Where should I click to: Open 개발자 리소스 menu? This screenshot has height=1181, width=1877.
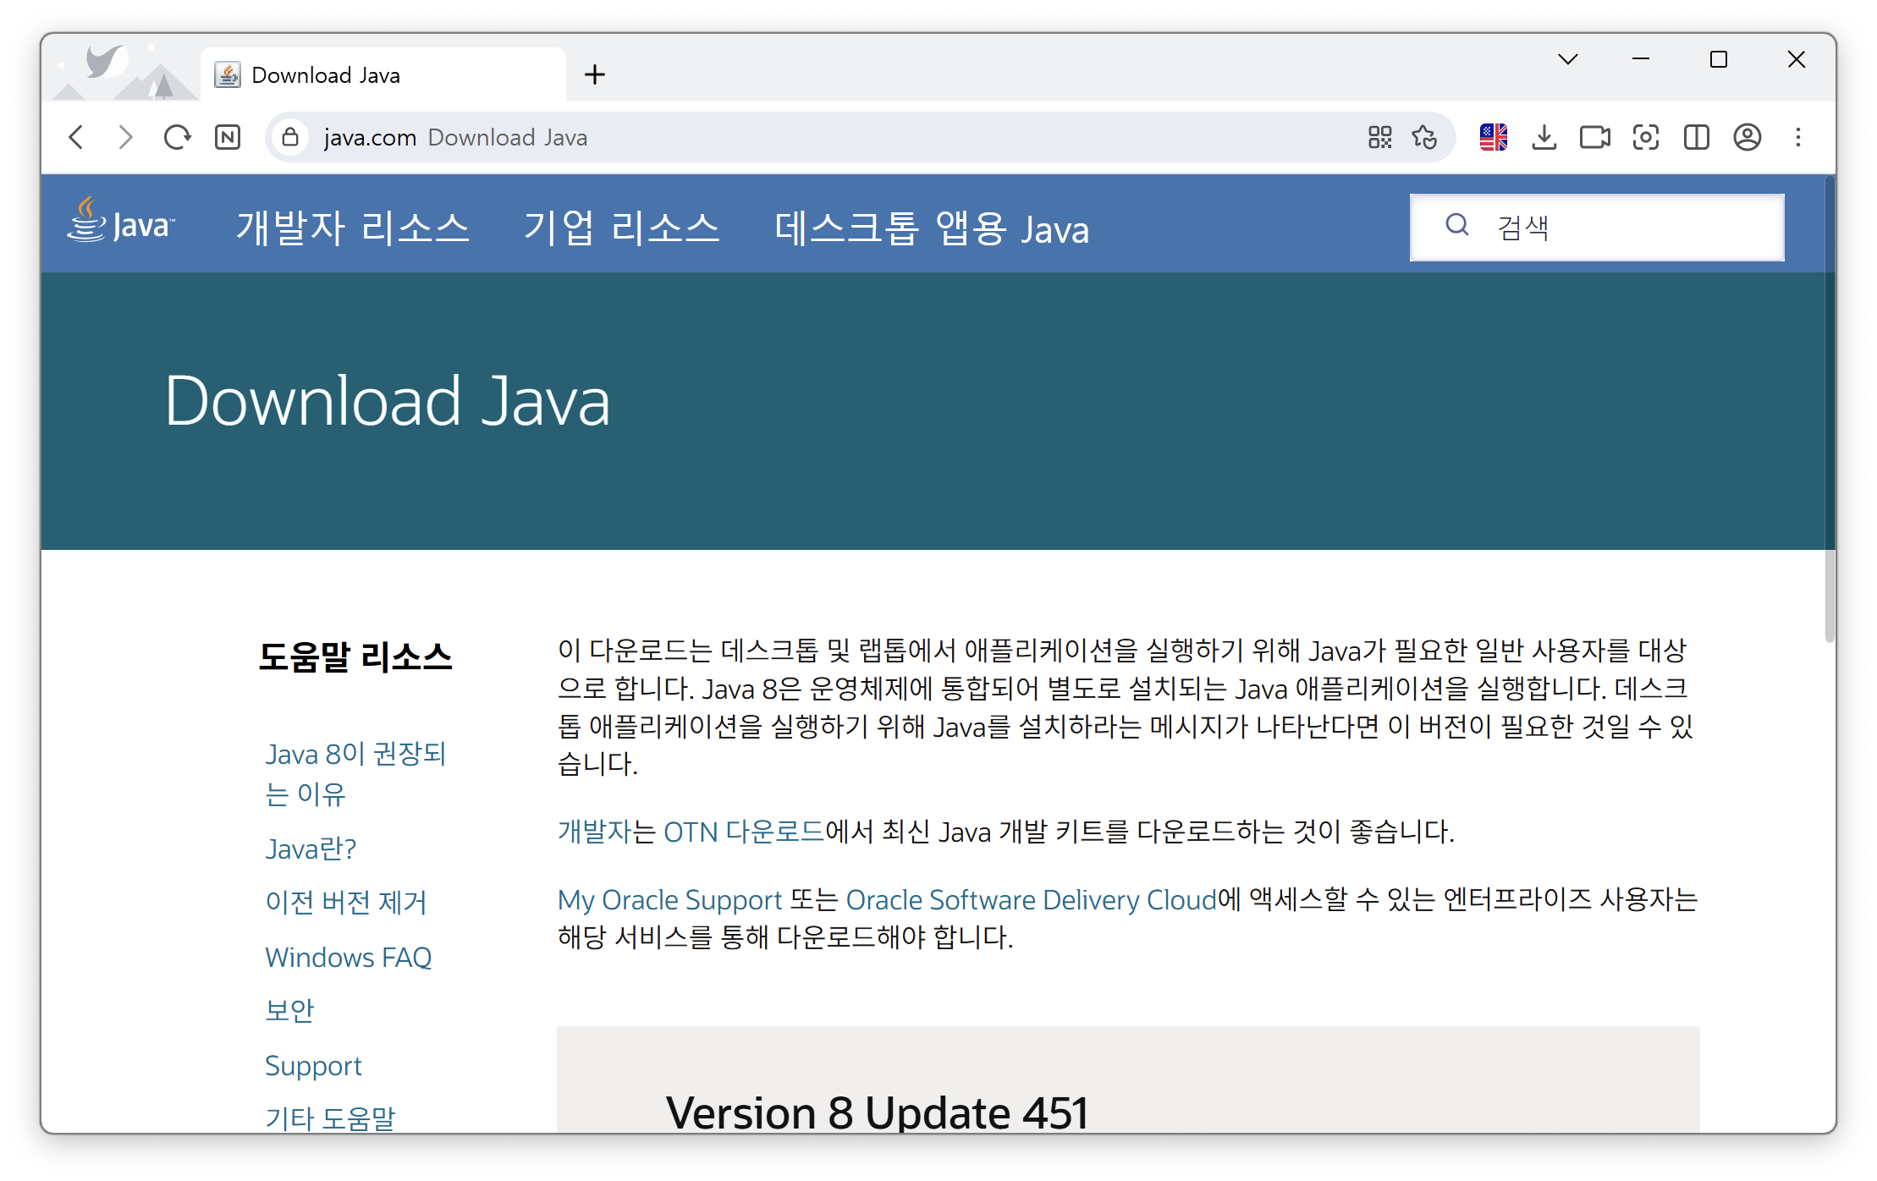tap(353, 228)
